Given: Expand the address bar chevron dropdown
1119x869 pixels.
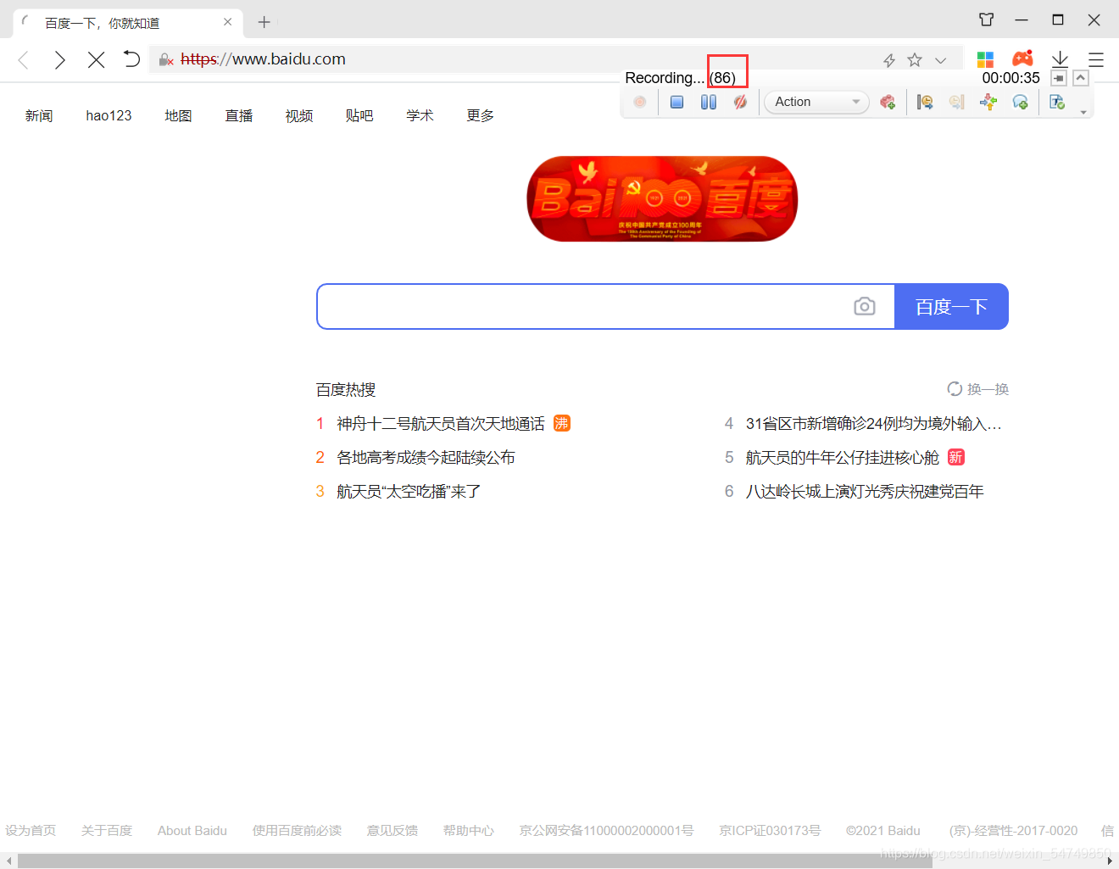Looking at the screenshot, I should pos(940,59).
